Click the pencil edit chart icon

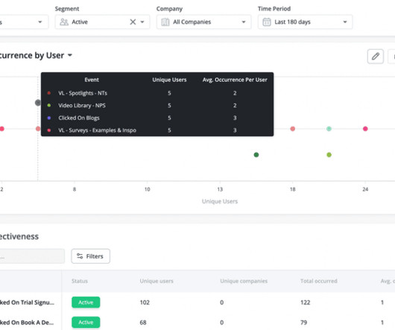[375, 56]
